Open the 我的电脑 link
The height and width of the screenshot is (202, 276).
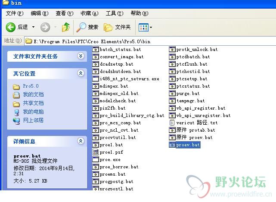point(33,112)
